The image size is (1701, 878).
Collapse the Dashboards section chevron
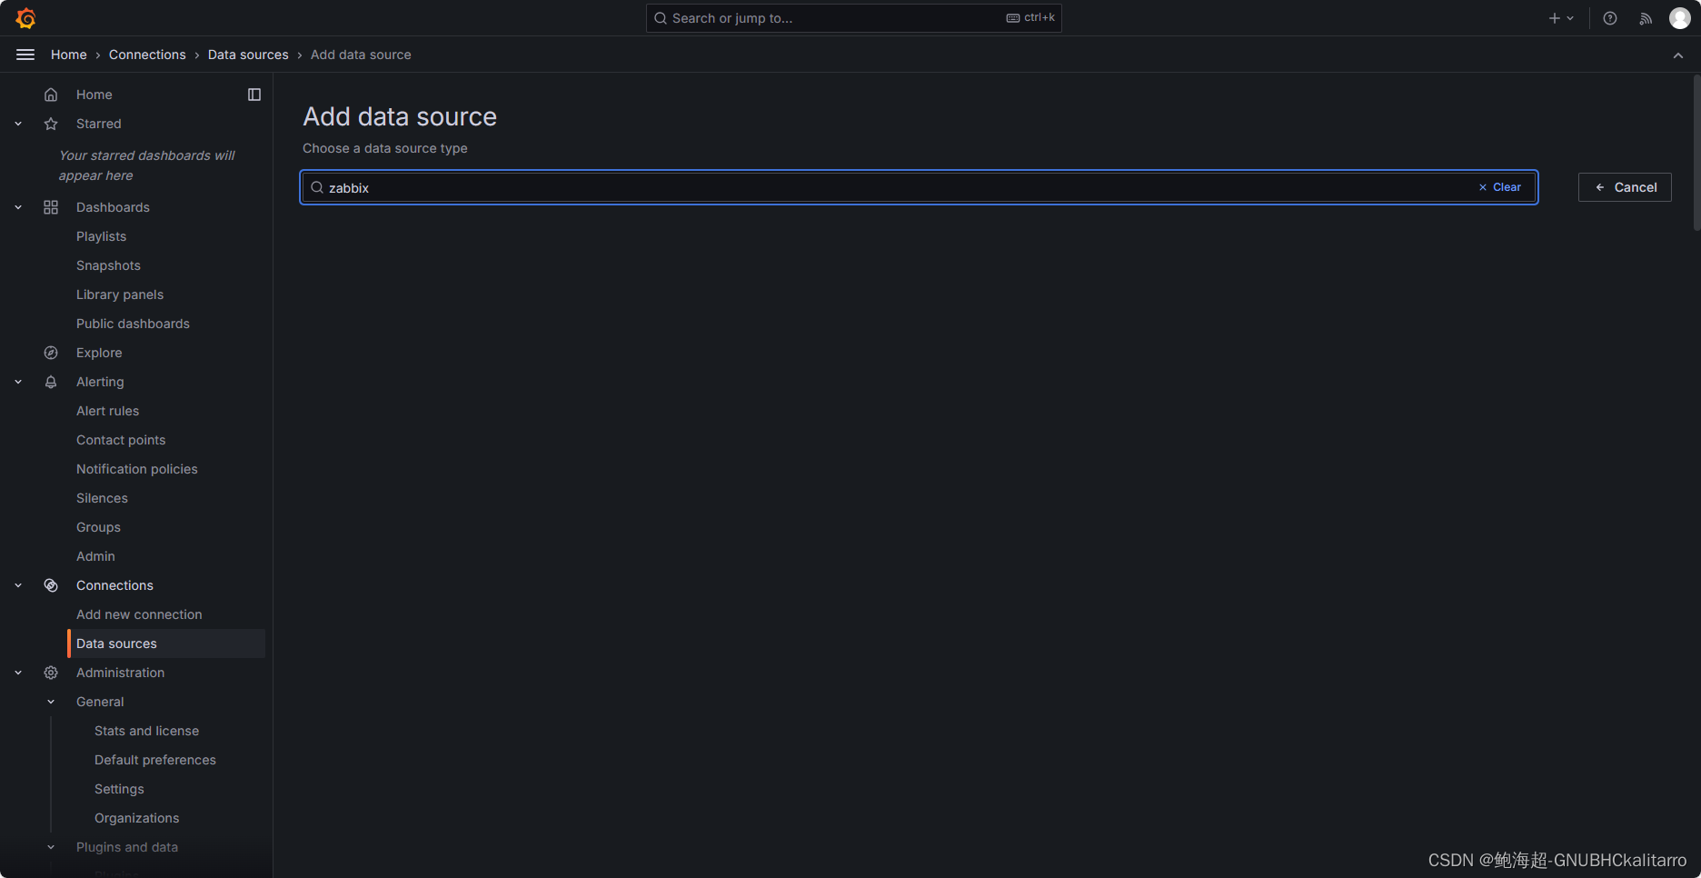[x=18, y=207]
